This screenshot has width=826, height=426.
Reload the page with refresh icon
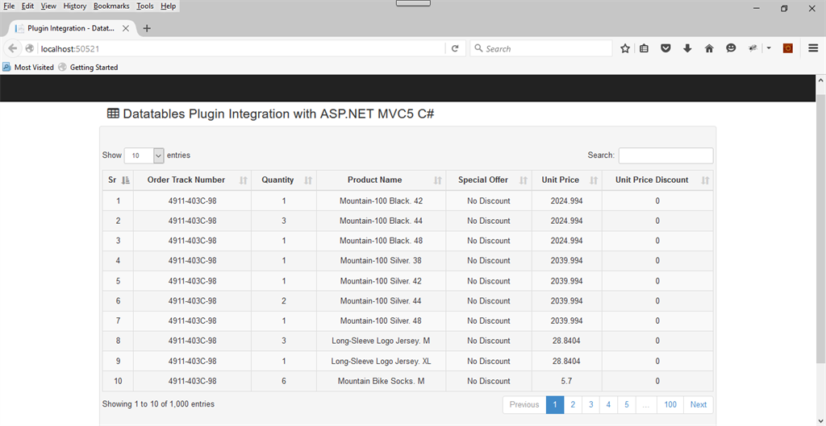(455, 48)
